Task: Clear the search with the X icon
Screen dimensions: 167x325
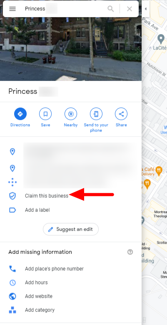Action: coord(130,9)
